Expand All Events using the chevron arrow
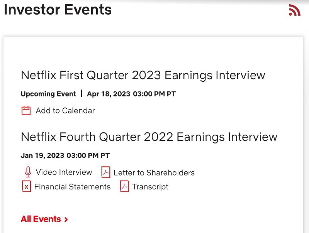309x233 pixels. [x=66, y=219]
